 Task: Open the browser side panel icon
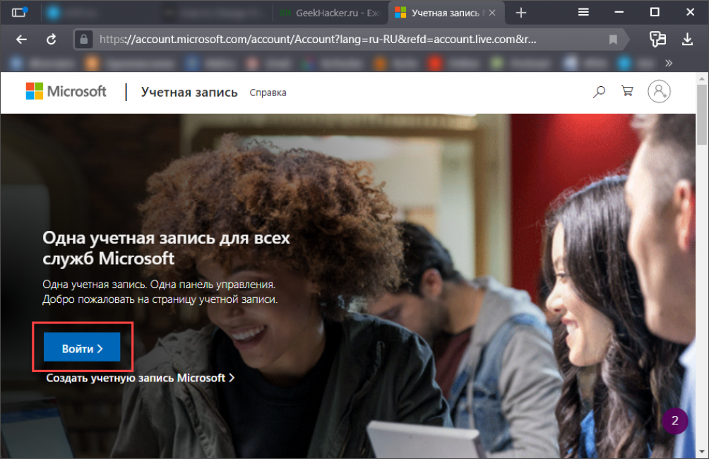tap(19, 12)
